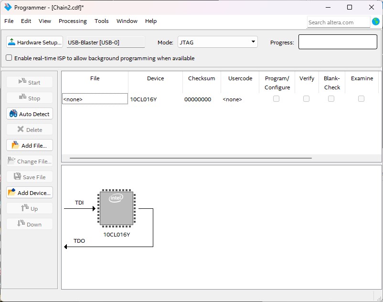Select the <none> file cell
This screenshot has width=383, height=302.
[x=95, y=99]
